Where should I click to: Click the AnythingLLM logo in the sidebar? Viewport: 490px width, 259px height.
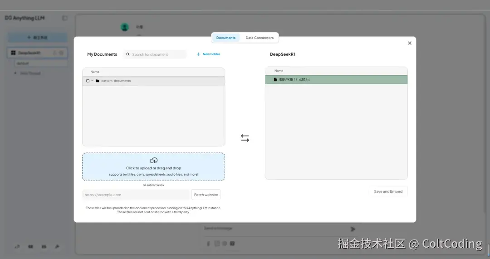coord(24,18)
